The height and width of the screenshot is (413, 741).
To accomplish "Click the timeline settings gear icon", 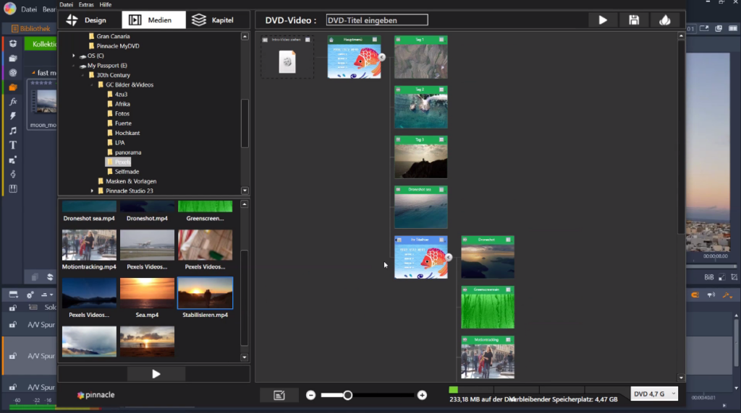I will pos(30,295).
